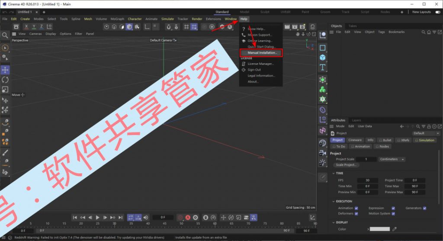Toggle Y axis lock icon

34,26
